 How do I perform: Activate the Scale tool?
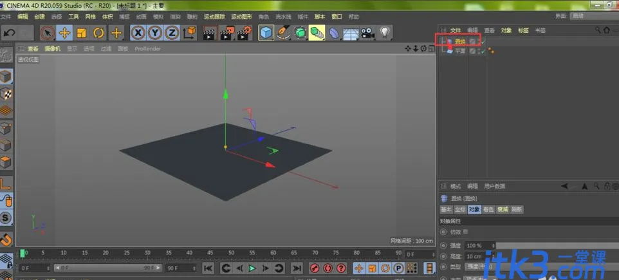pyautogui.click(x=81, y=33)
